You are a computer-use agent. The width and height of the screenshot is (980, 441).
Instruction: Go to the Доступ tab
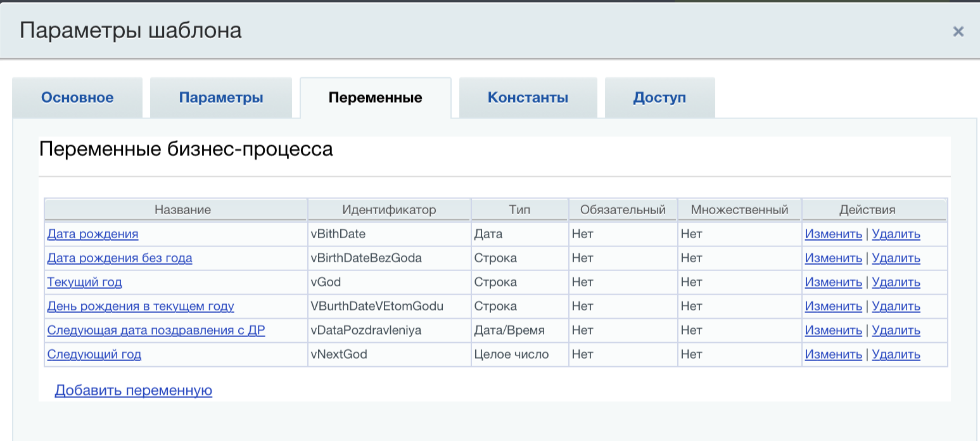pyautogui.click(x=659, y=98)
